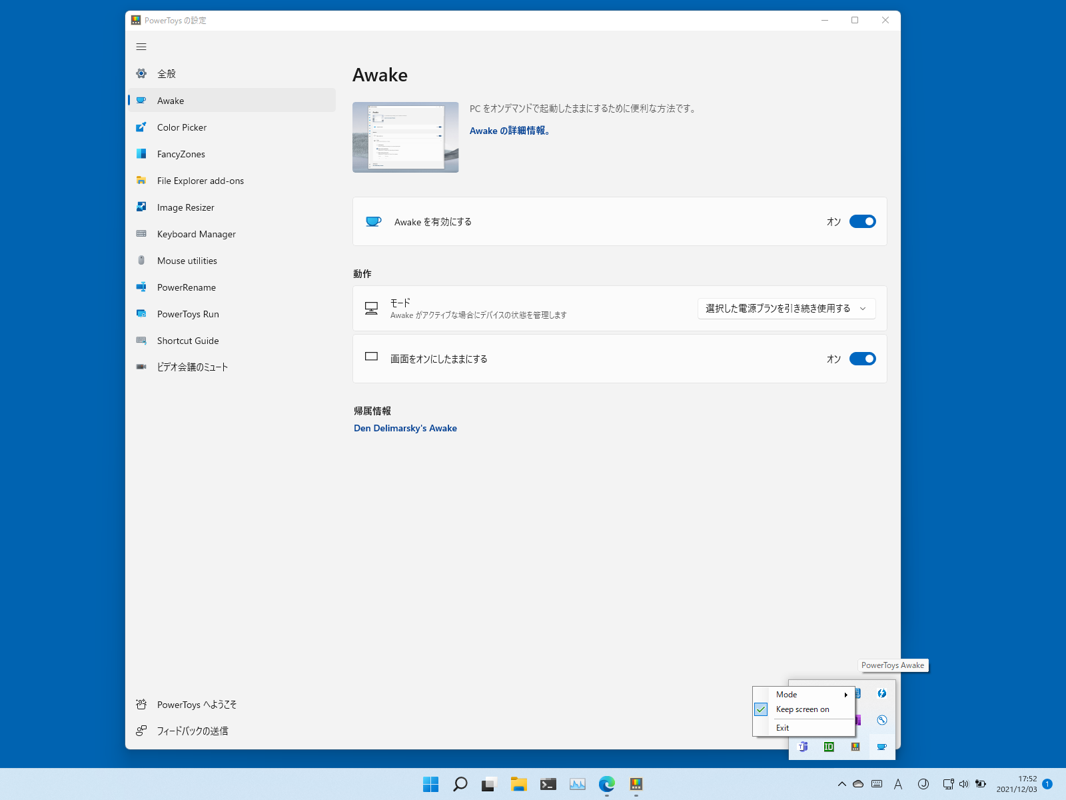Disable the Awake を有効にする toggle
This screenshot has height=800, width=1066.
(x=862, y=221)
